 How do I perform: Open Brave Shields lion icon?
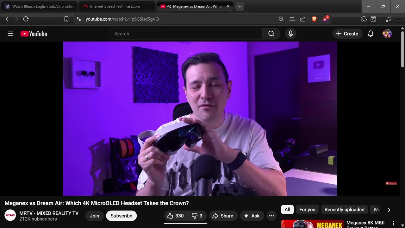click(x=314, y=19)
